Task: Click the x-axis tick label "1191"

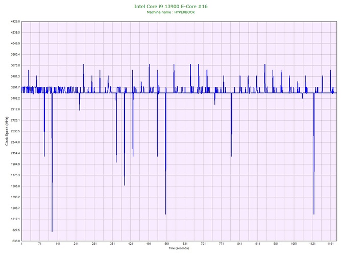Action: coord(330,244)
